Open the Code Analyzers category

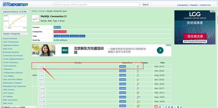(10, 66)
